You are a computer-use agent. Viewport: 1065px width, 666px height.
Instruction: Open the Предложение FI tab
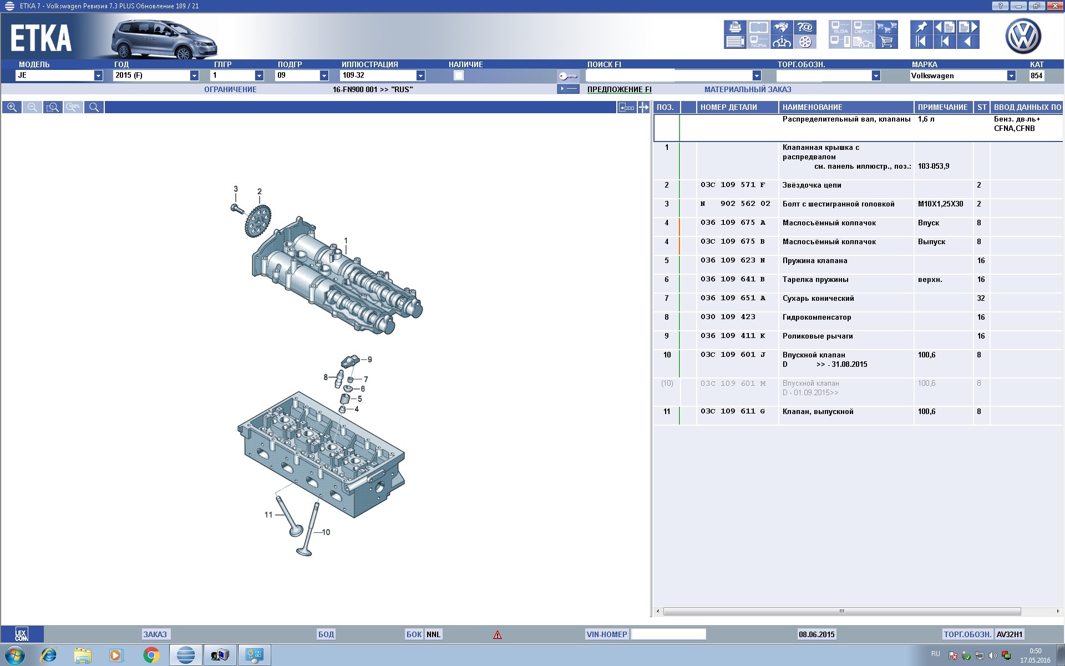pyautogui.click(x=619, y=89)
